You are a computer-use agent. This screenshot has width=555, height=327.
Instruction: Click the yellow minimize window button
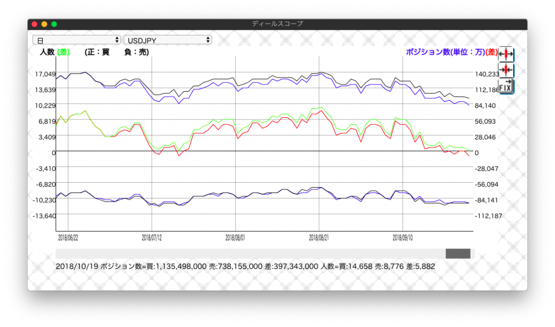pyautogui.click(x=44, y=24)
